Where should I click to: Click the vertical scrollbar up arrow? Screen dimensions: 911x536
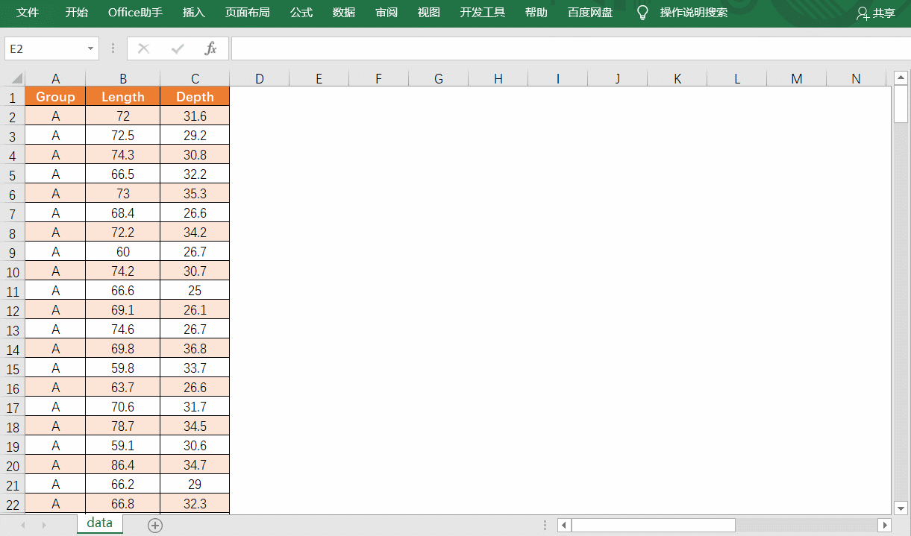coord(901,78)
